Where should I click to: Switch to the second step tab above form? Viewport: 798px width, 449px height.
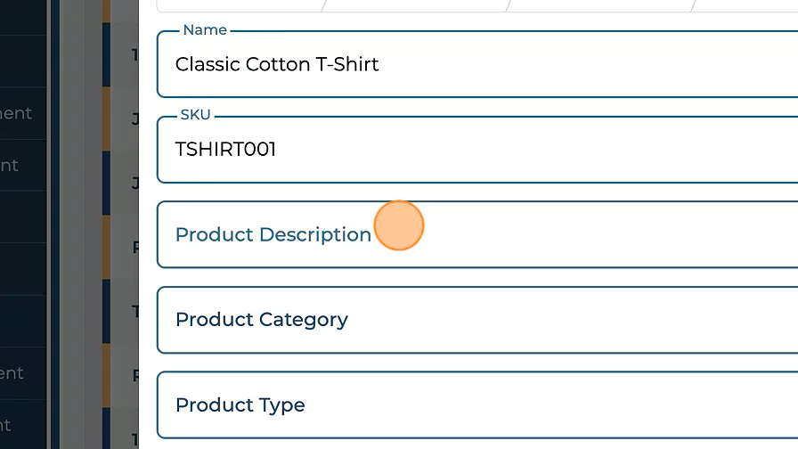(x=417, y=4)
